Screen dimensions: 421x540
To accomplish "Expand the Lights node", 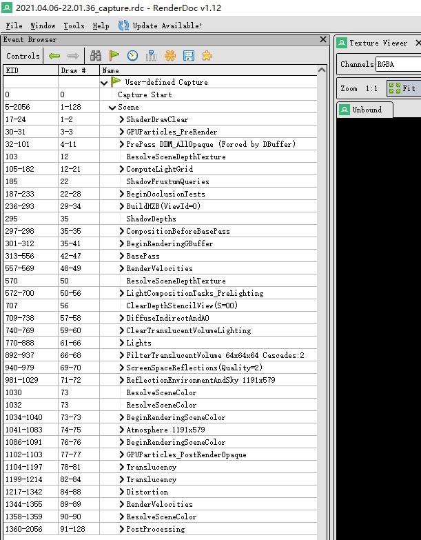I will coord(121,343).
